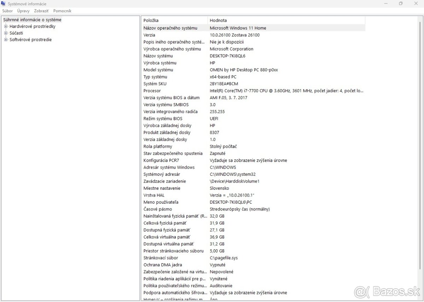
Task: Maximize the Systémové informácie window
Action: pyautogui.click(x=401, y=4)
